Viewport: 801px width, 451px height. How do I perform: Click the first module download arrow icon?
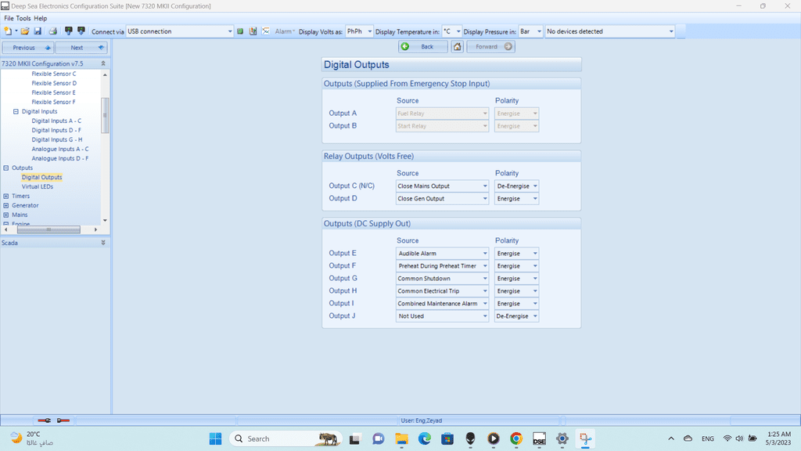click(69, 31)
